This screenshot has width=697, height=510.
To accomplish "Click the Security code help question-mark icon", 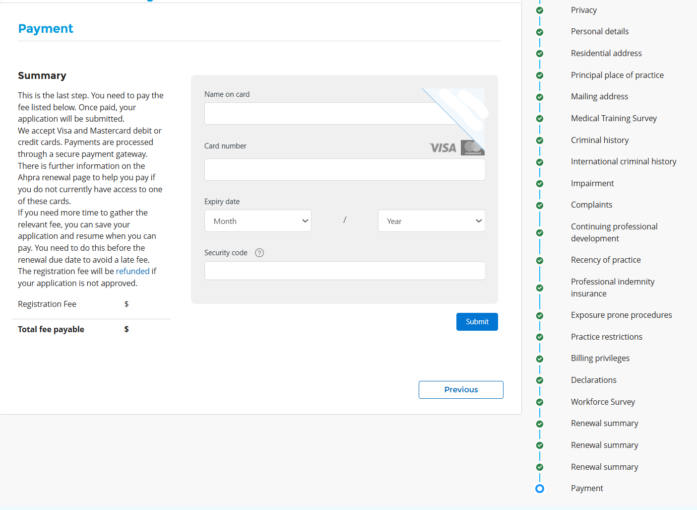I will coord(259,253).
